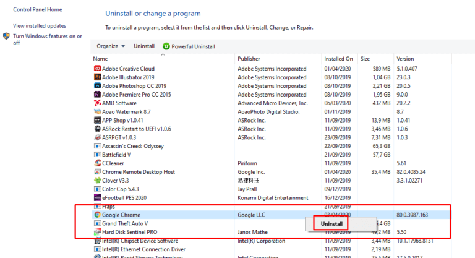Open View installed updates link
Screen dimensions: 475x258
(x=40, y=26)
